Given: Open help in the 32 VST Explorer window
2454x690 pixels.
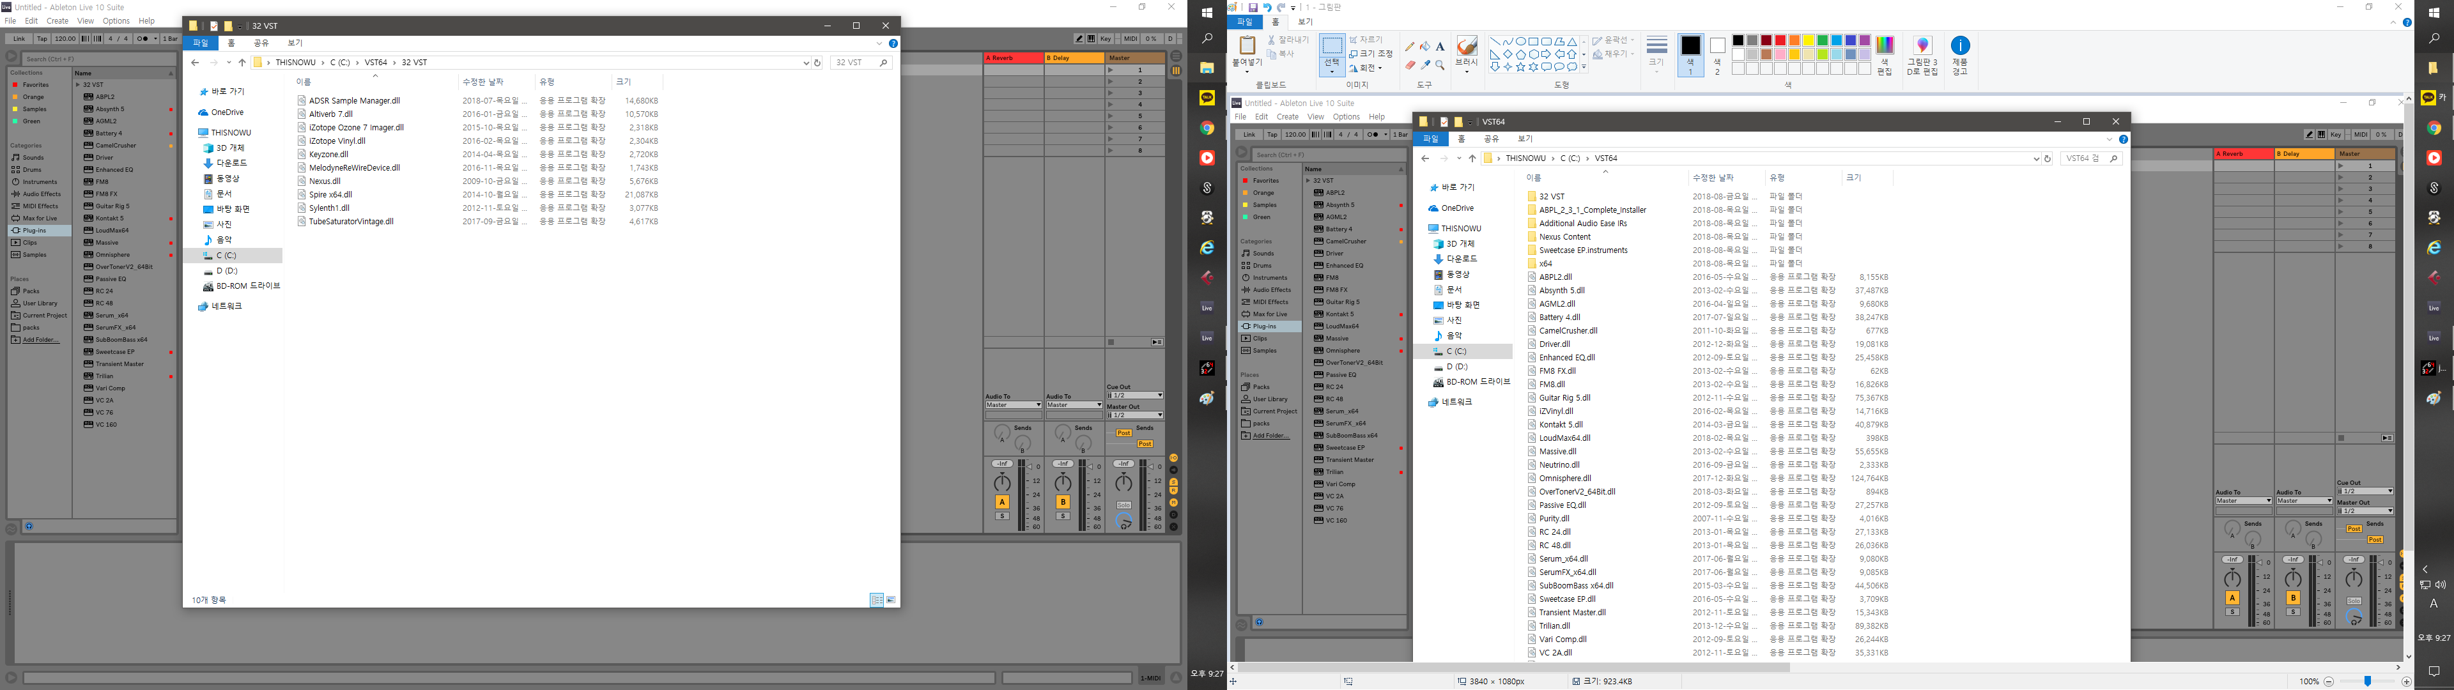Looking at the screenshot, I should 893,43.
